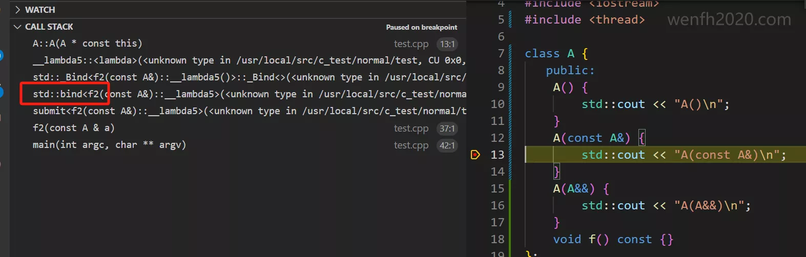Click the 13:1 line badge
The height and width of the screenshot is (257, 806).
coord(447,44)
